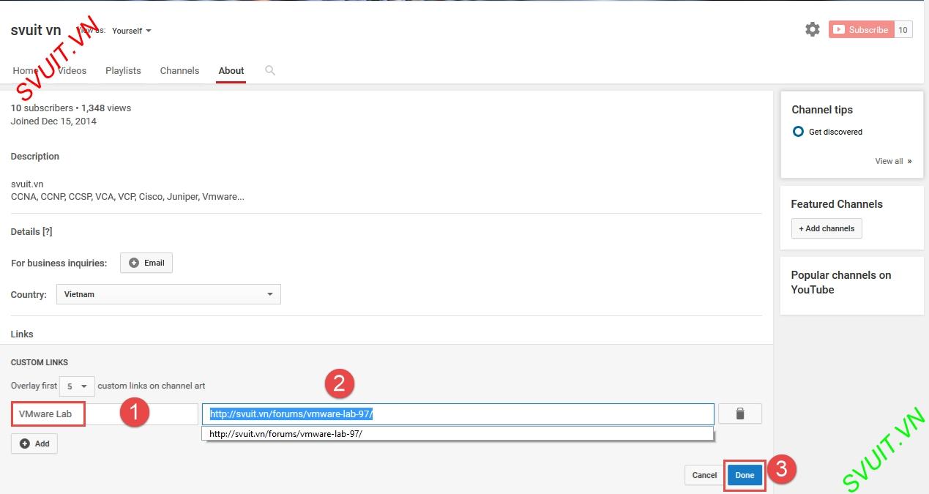929x494 pixels.
Task: Click the link title field VMware Lab
Action: pos(105,414)
